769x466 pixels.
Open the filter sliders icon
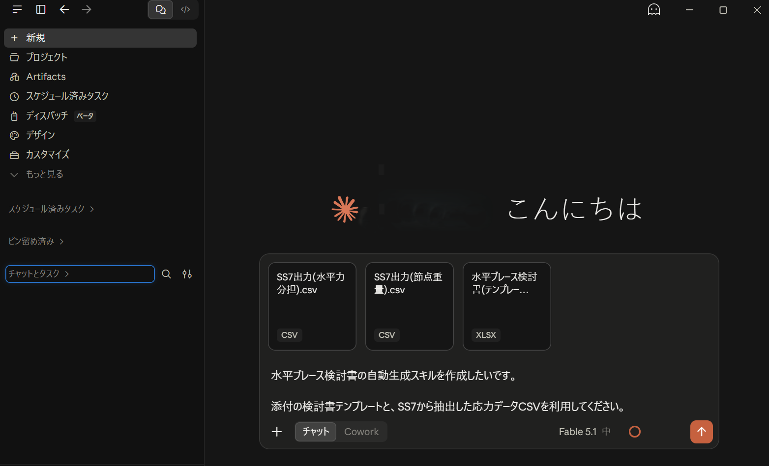tap(187, 274)
